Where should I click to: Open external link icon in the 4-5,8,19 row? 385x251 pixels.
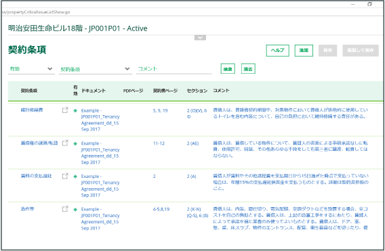point(65,209)
